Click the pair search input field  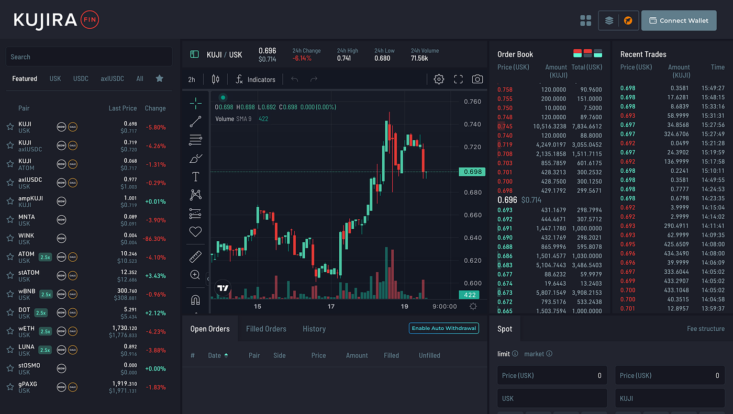[89, 57]
